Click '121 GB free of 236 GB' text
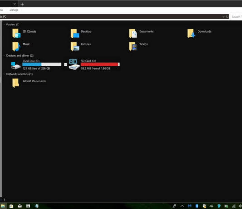 click(36, 69)
